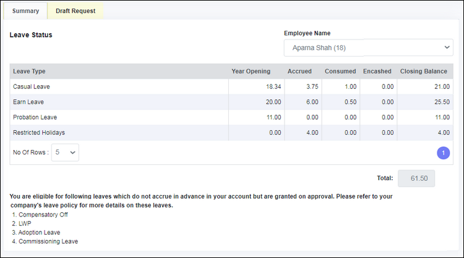Select the Earn Leave row
The width and height of the screenshot is (464, 258).
click(x=231, y=102)
